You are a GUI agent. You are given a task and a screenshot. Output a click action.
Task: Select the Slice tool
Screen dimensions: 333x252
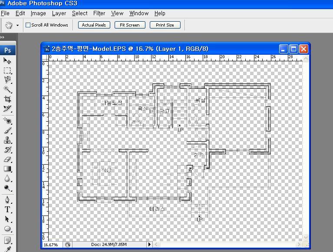[x=7, y=108]
